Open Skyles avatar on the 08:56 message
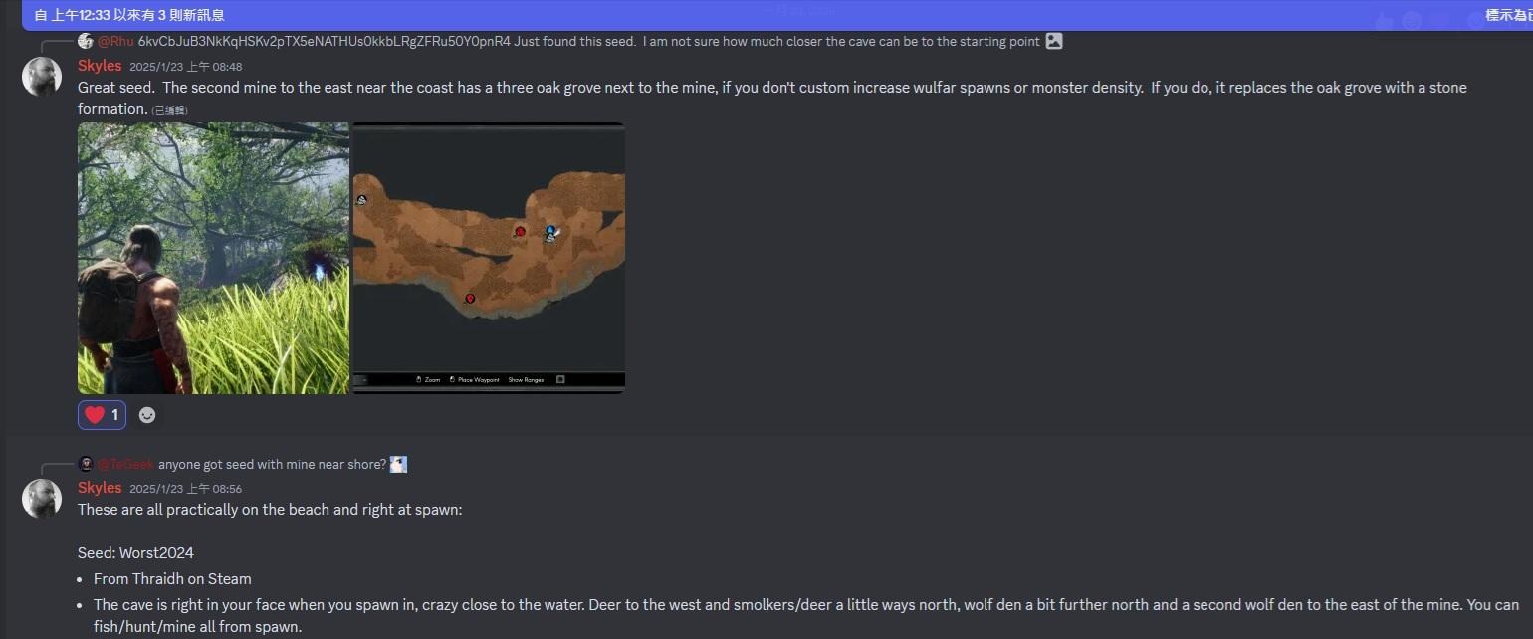Viewport: 1533px width, 639px height. 42,499
